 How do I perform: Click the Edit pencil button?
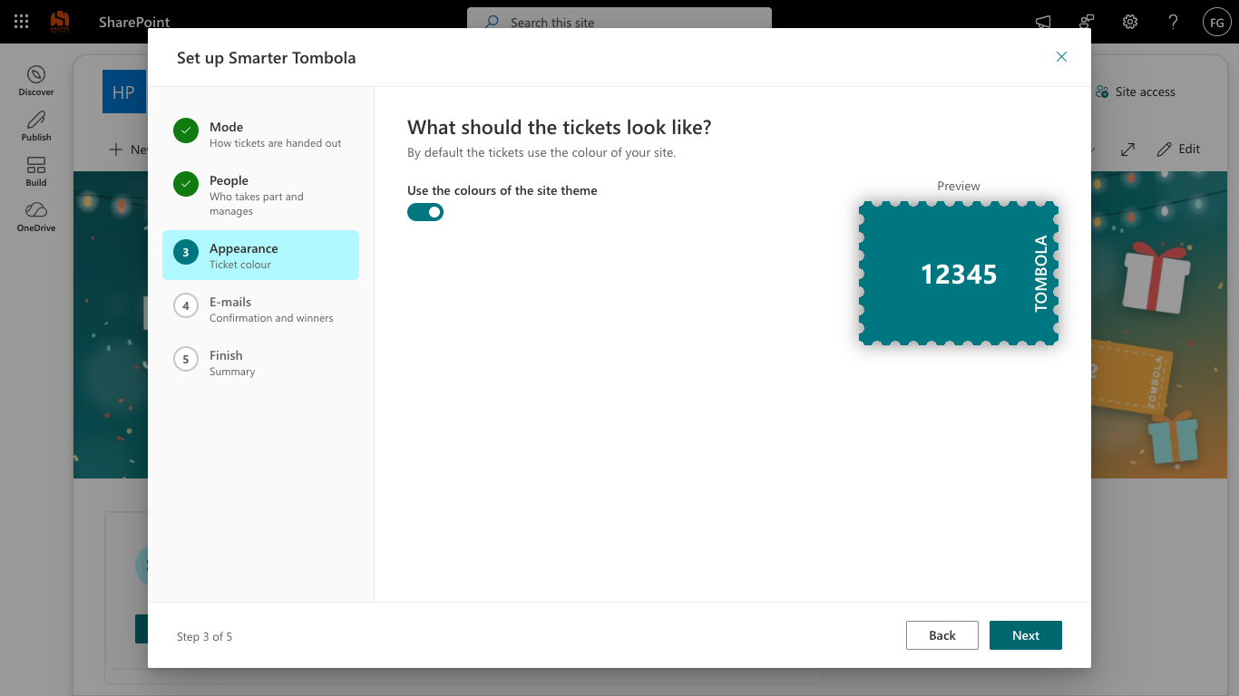[1178, 149]
